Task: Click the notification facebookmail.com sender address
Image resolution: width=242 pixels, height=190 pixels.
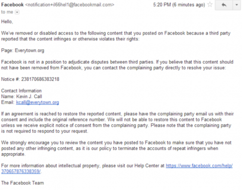Action: (70, 5)
